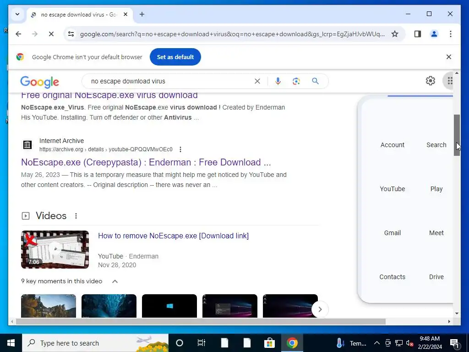The image size is (469, 352).
Task: Open the notification center icon
Action: pos(454,343)
